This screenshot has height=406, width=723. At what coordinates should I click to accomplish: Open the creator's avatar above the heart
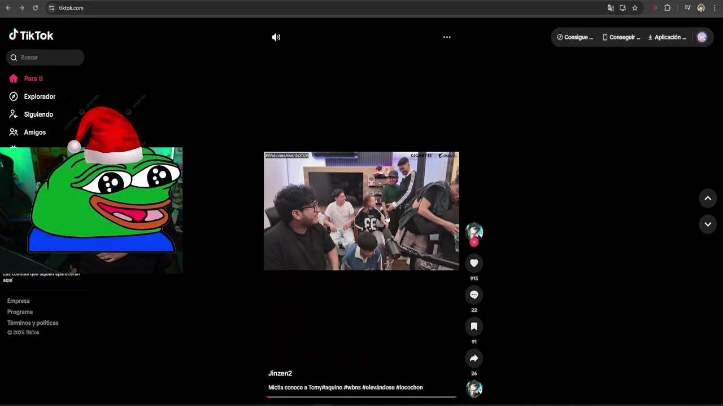[x=474, y=231]
